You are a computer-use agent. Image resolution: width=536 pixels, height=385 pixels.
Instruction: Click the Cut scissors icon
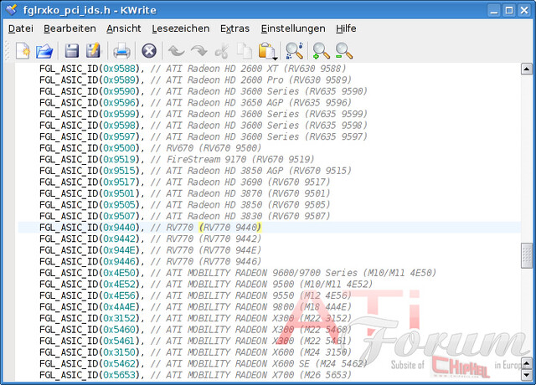point(221,51)
